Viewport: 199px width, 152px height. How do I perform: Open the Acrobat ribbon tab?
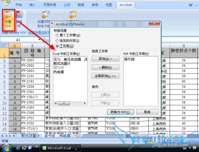click(x=126, y=5)
